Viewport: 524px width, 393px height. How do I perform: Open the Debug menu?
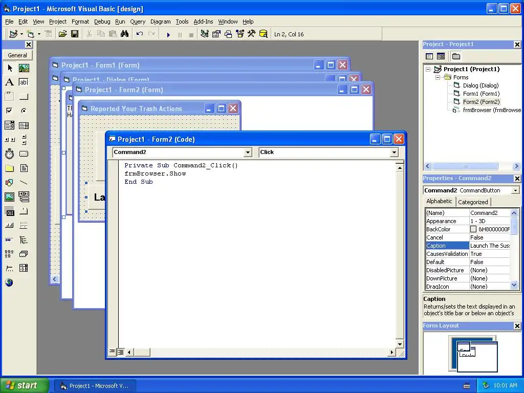pos(102,21)
